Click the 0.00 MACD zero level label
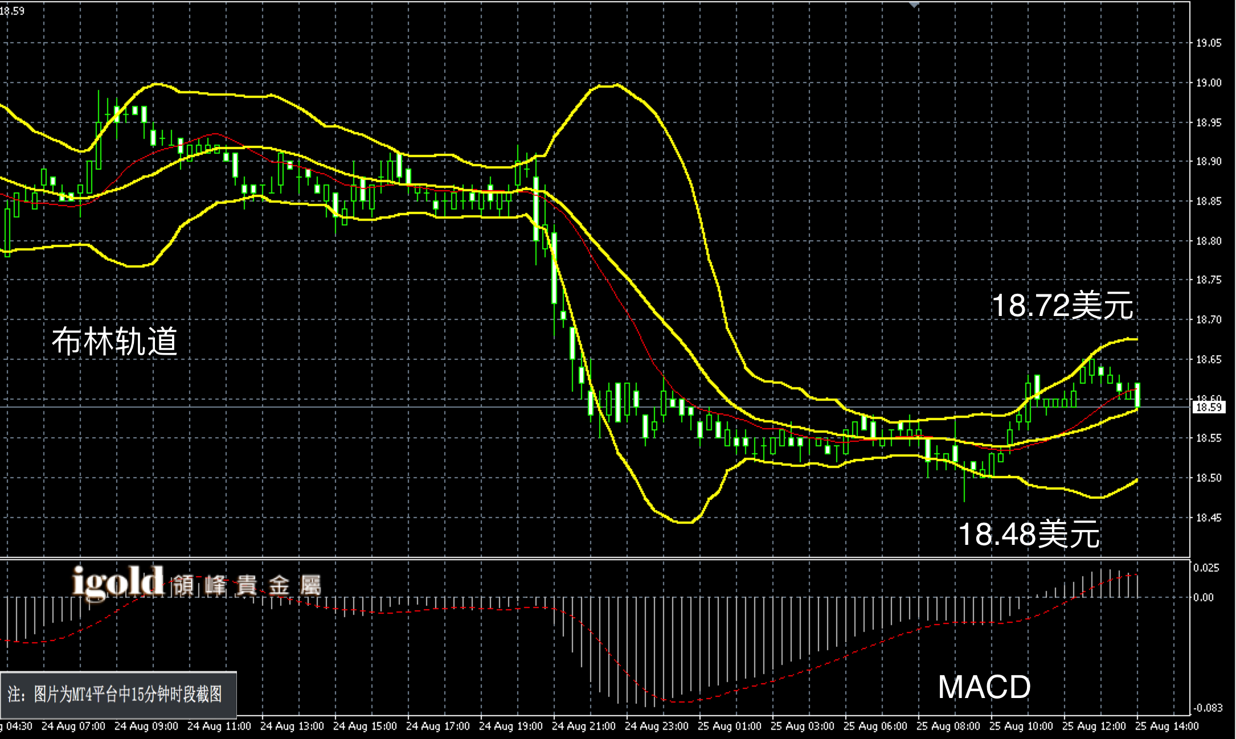 1203,597
